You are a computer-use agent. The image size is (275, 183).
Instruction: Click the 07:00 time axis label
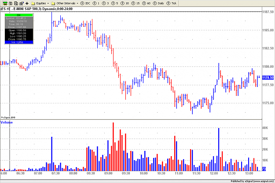pos(38,173)
